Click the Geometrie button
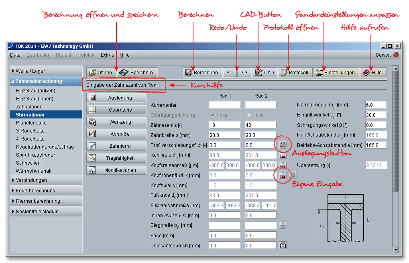Viewport: 409px width, 263px height. [116, 110]
